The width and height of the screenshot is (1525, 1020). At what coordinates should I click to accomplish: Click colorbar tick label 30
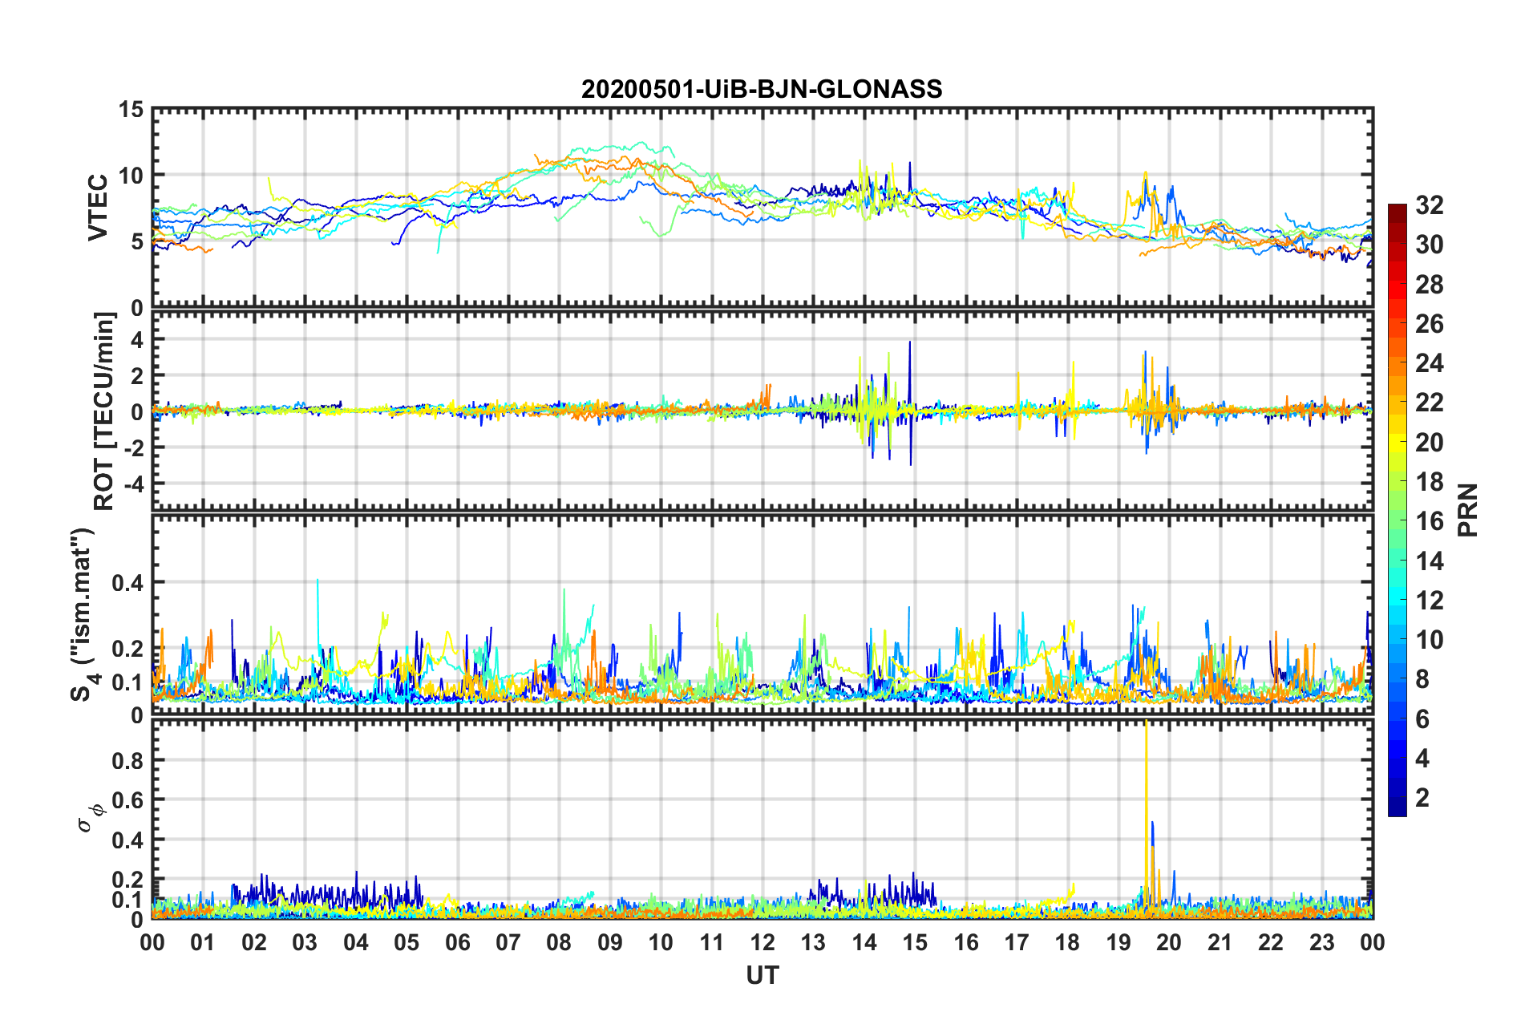point(1429,245)
